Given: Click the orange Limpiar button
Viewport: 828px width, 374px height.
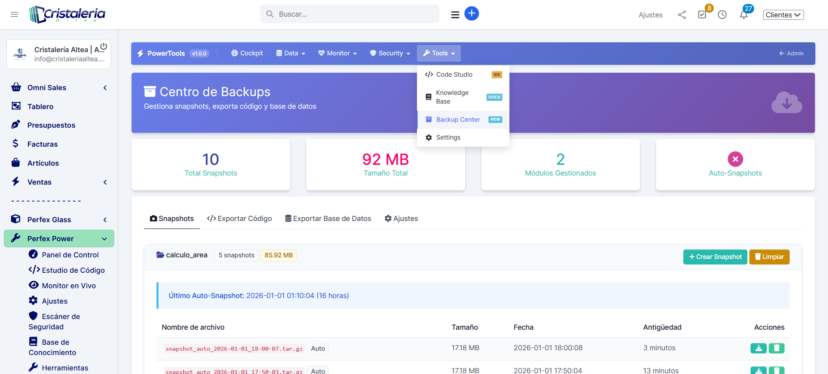Looking at the screenshot, I should 769,257.
